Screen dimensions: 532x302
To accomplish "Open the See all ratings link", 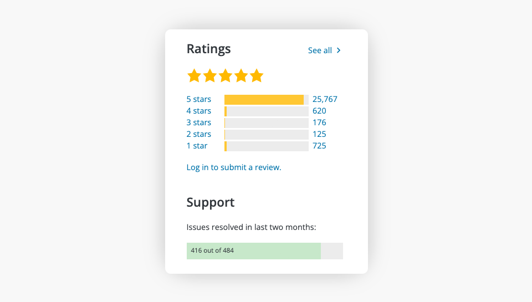I will [x=320, y=50].
